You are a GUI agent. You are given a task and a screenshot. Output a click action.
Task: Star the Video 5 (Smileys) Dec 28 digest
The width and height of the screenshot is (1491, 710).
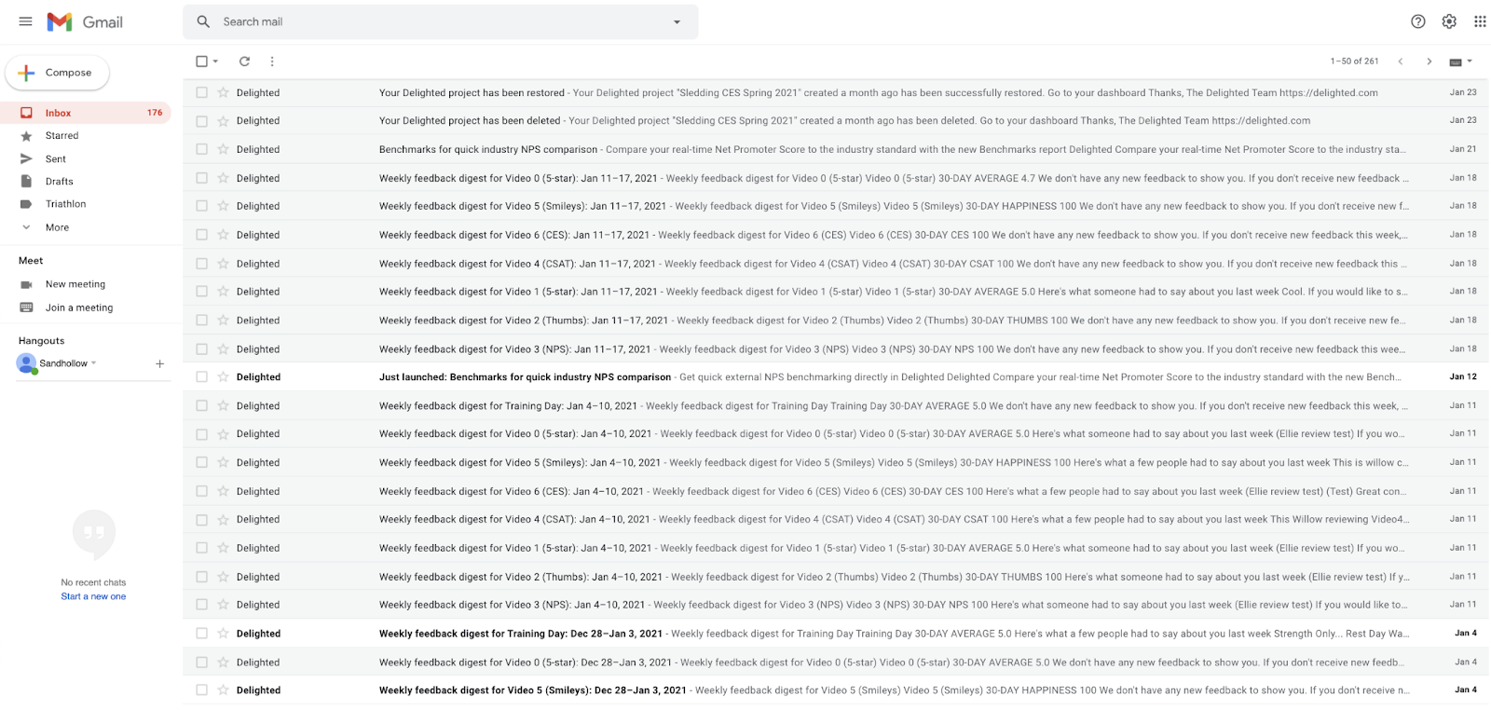[x=223, y=690]
